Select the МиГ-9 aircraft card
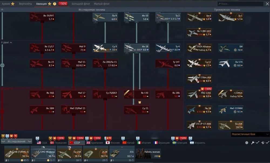The image size is (270, 163). [x=74, y=48]
